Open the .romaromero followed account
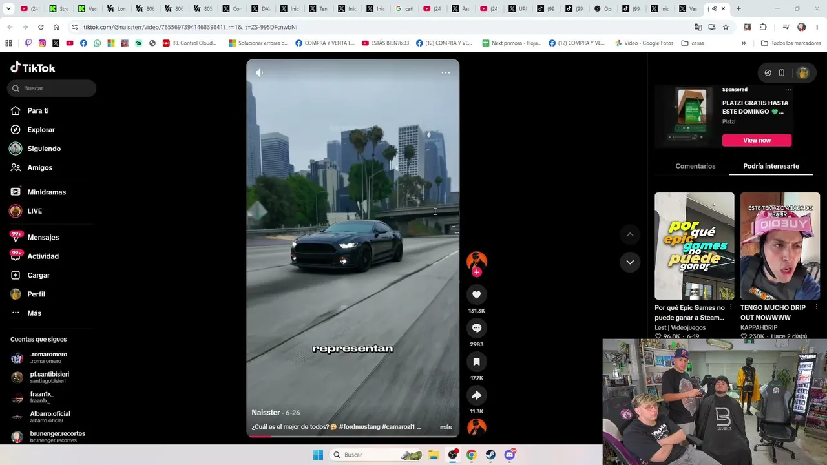 [48, 357]
